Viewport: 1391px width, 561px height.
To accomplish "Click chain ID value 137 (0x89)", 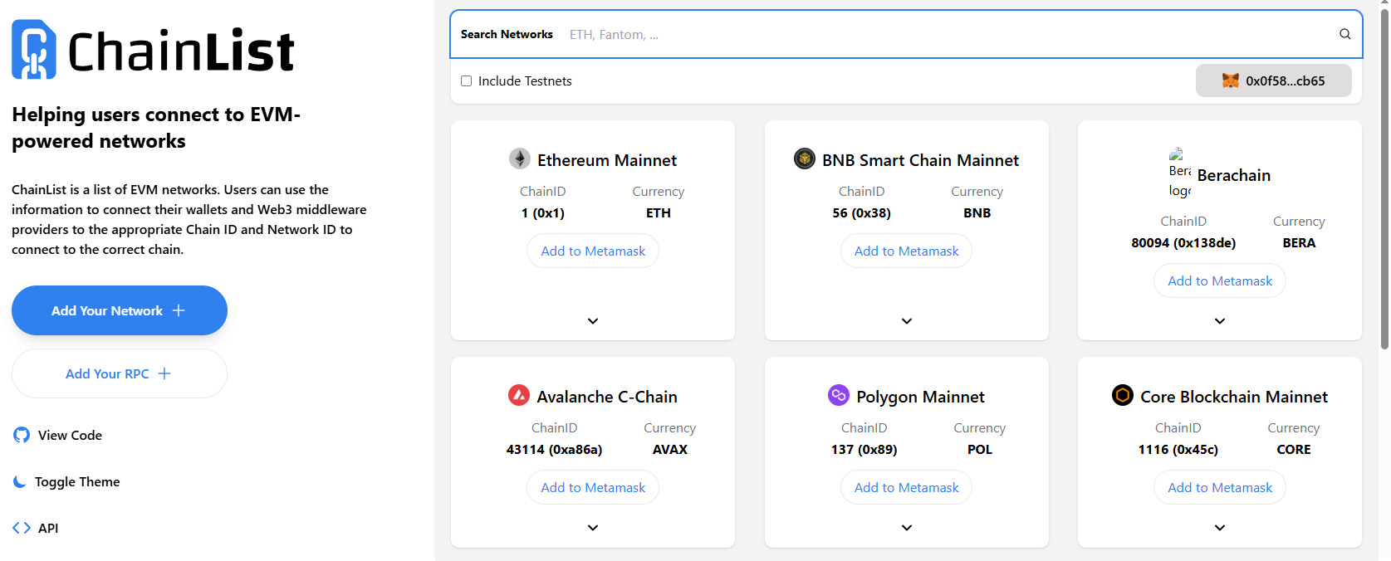I will click(864, 450).
